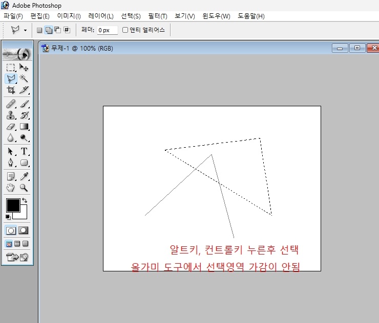Select the Eraser tool
This screenshot has width=379, height=323.
point(11,127)
